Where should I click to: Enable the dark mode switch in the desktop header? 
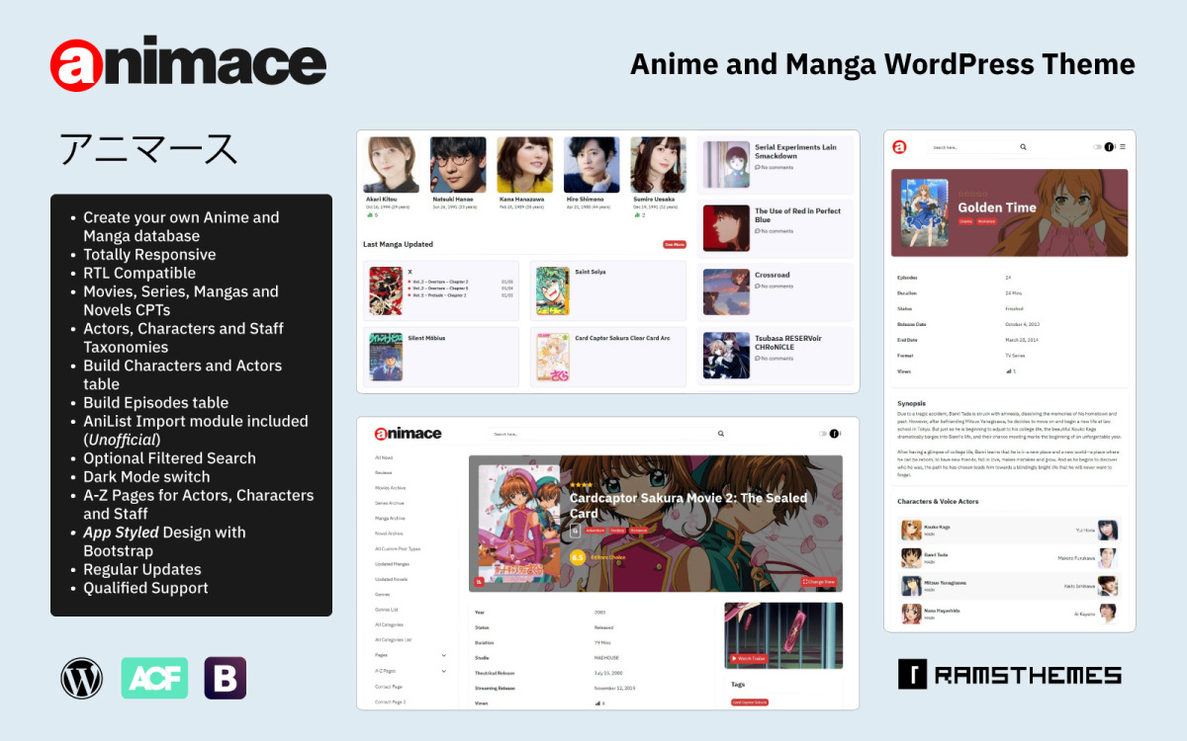(821, 434)
